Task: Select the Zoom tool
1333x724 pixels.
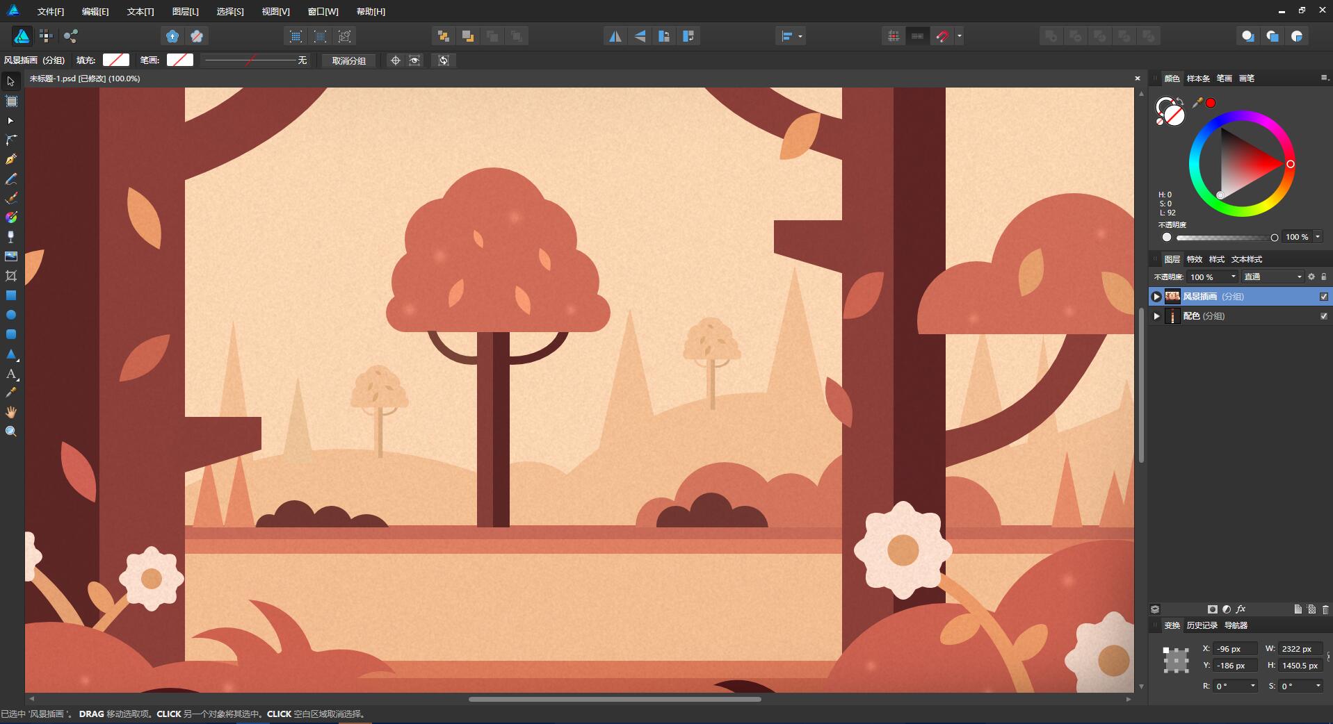Action: point(11,431)
